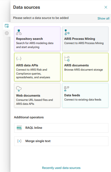Close the Data sources panel
The width and height of the screenshot is (111, 172).
click(106, 7)
